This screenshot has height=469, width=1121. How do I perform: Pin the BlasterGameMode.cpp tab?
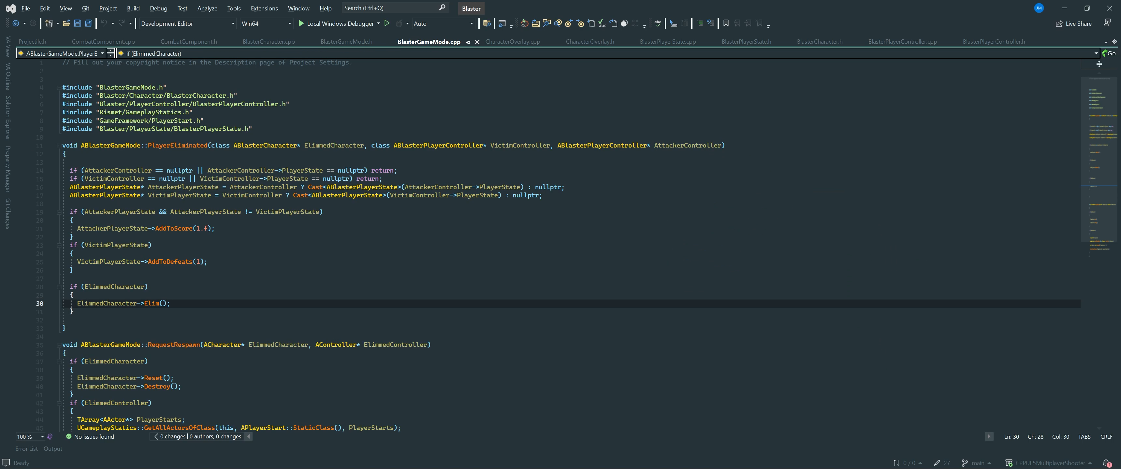[x=468, y=42]
